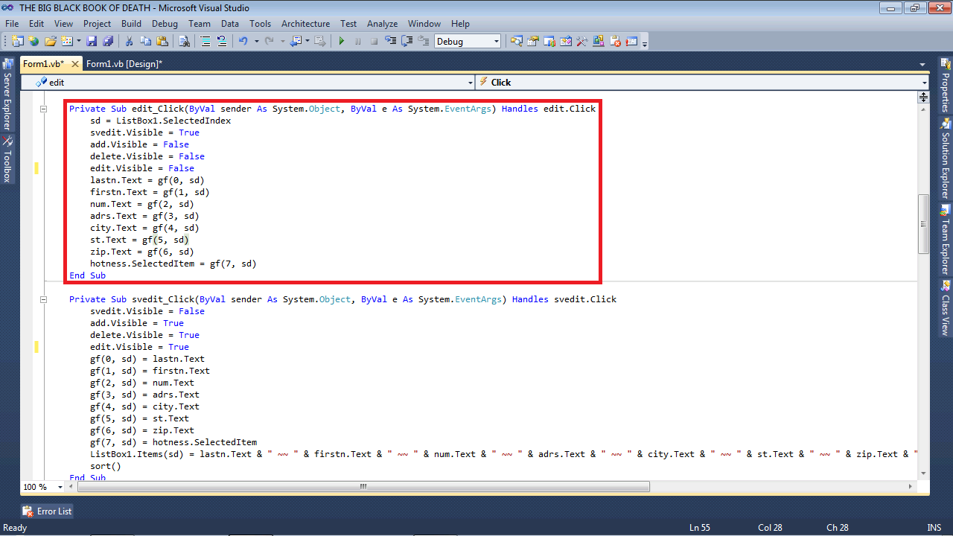
Task: Undo the last edit
Action: pos(243,41)
